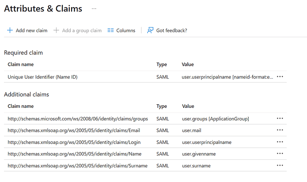Screen dimensions: 307x182
Task: Click the Add new claim button
Action: [31, 31]
